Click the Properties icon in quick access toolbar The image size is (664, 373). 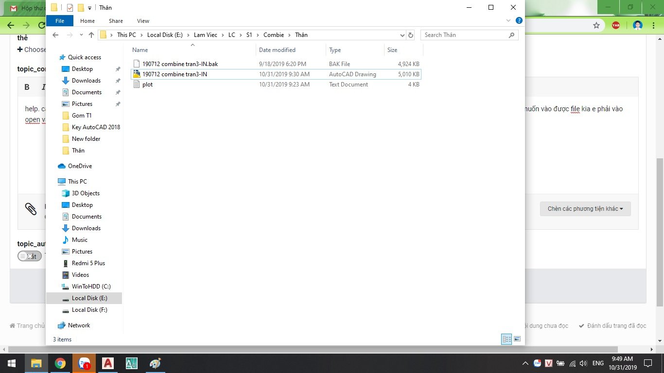pos(70,8)
